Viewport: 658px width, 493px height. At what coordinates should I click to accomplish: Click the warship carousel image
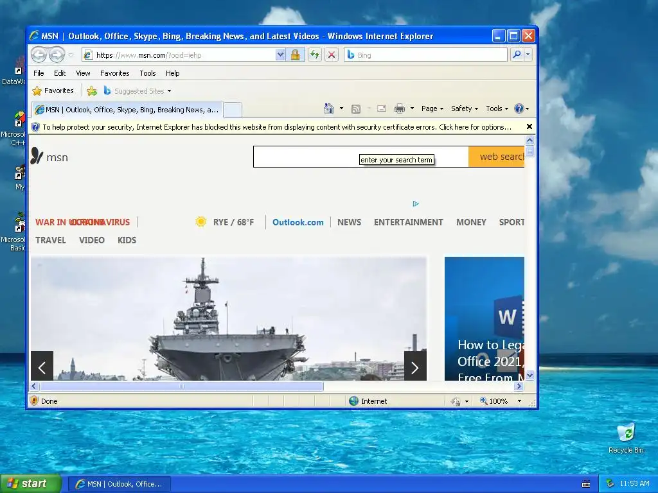click(229, 318)
